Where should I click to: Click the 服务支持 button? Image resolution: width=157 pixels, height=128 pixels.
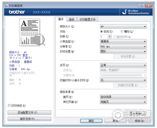pos(29,119)
